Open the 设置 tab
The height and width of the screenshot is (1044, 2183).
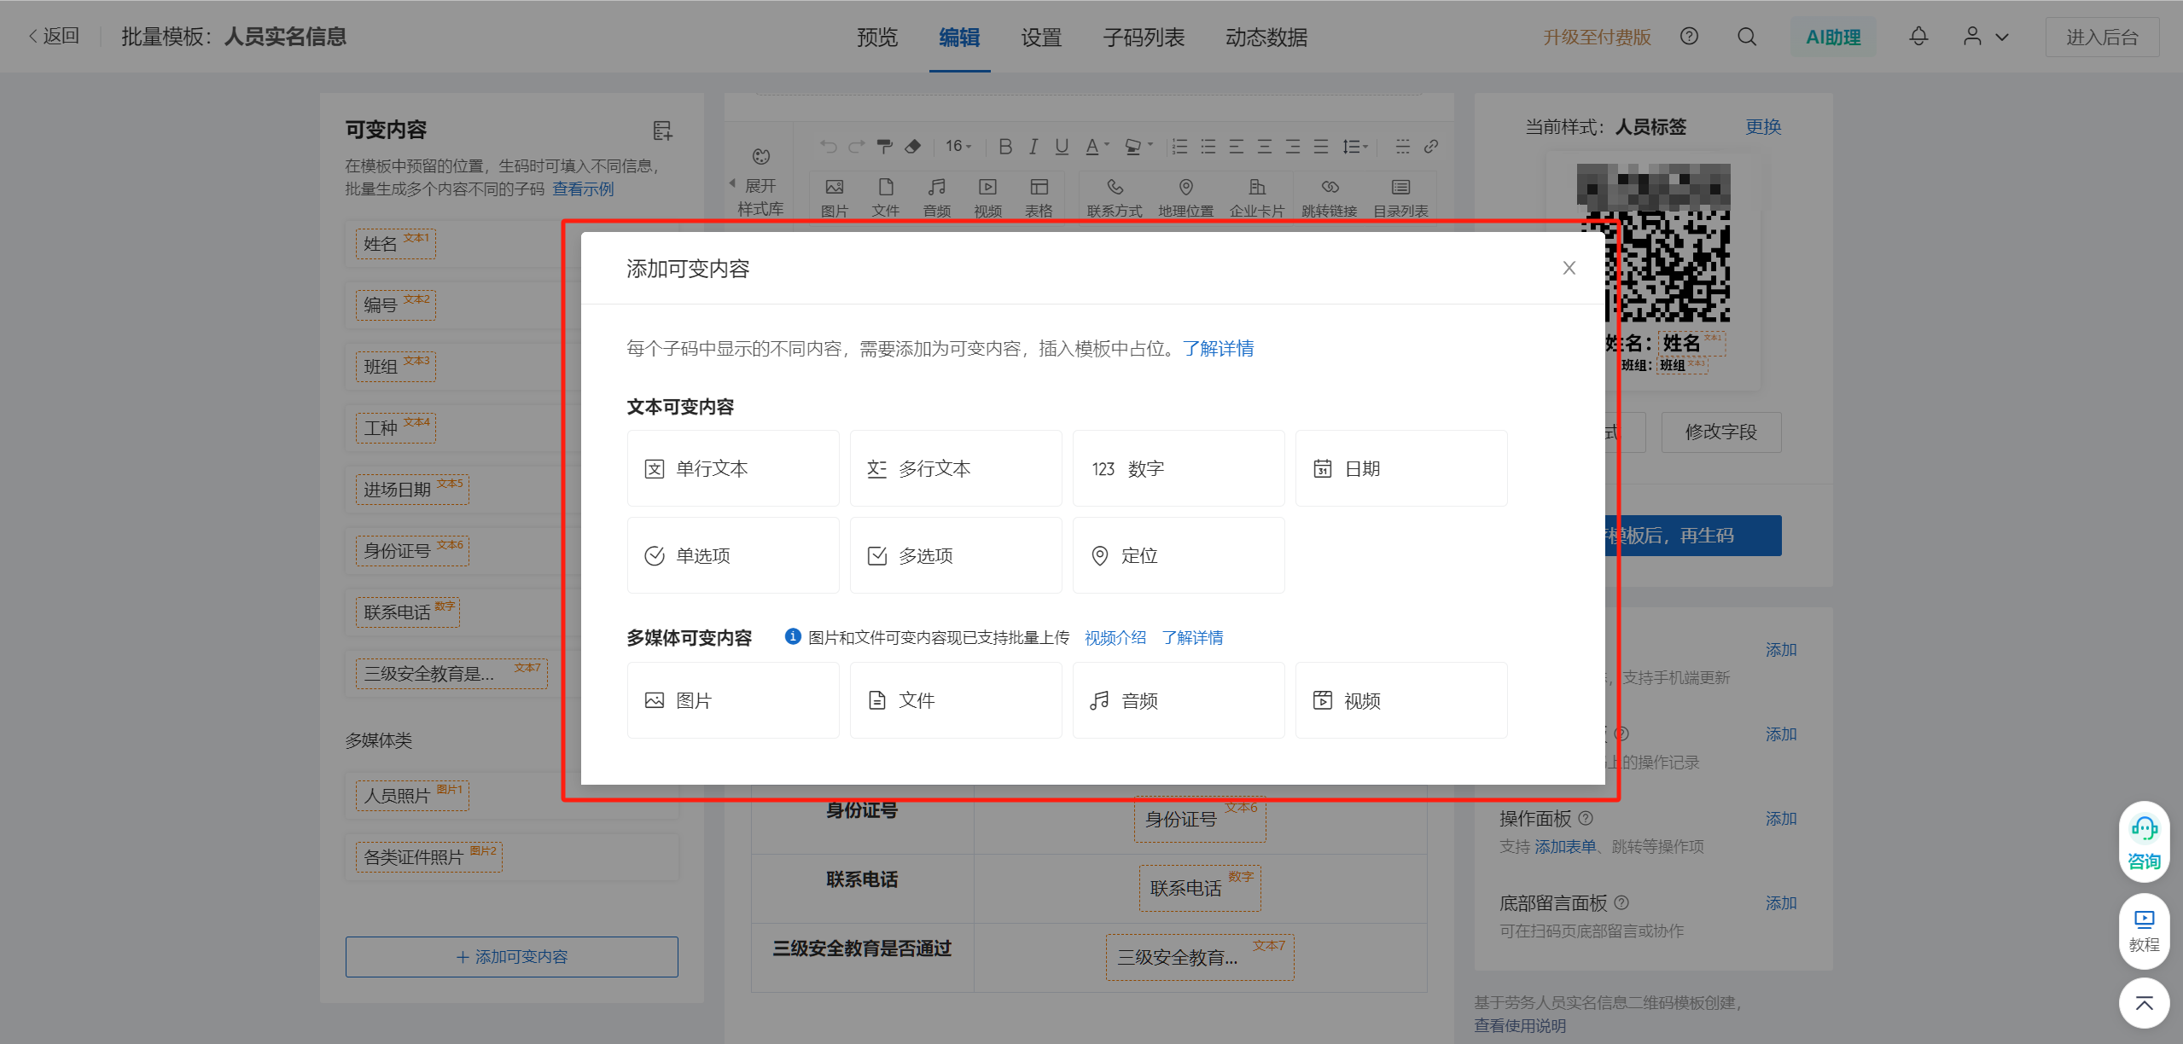point(1041,38)
